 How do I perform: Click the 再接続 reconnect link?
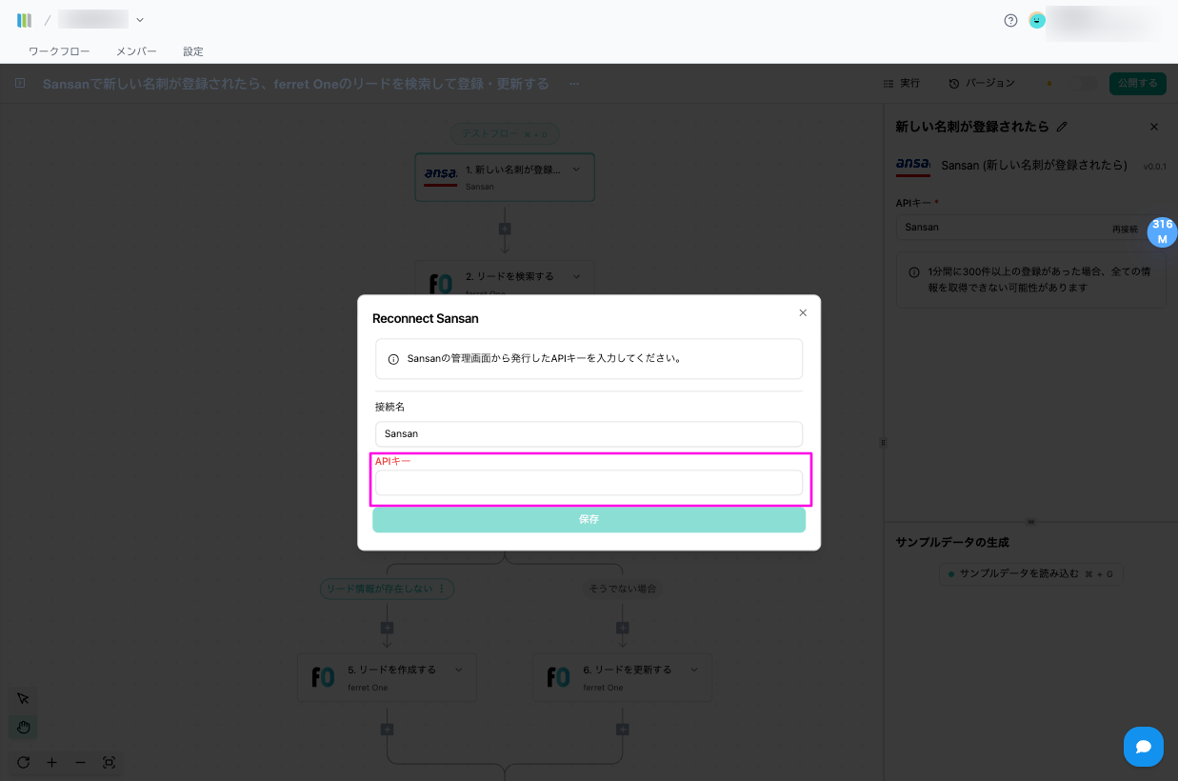pos(1125,229)
